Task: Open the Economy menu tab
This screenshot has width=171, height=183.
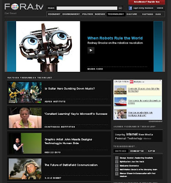Action: coord(54,14)
